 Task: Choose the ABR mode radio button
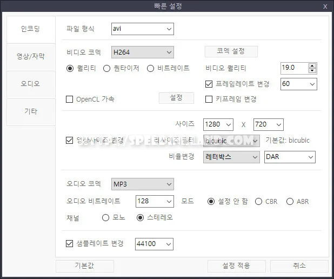tap(290, 202)
